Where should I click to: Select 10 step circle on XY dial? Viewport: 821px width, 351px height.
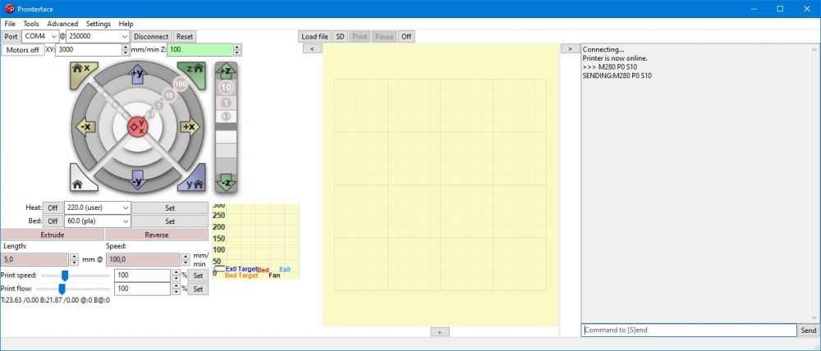[x=168, y=95]
